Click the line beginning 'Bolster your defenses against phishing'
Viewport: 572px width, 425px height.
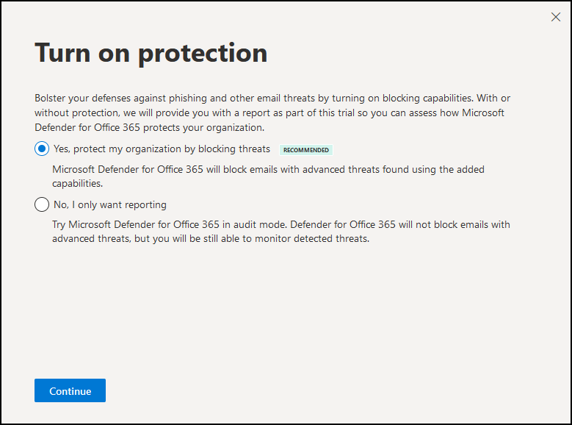(x=272, y=99)
